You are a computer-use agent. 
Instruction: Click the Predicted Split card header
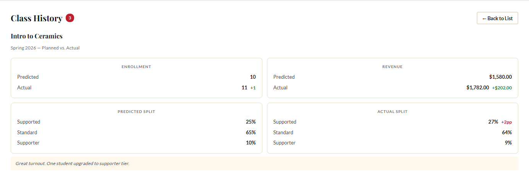(x=136, y=112)
